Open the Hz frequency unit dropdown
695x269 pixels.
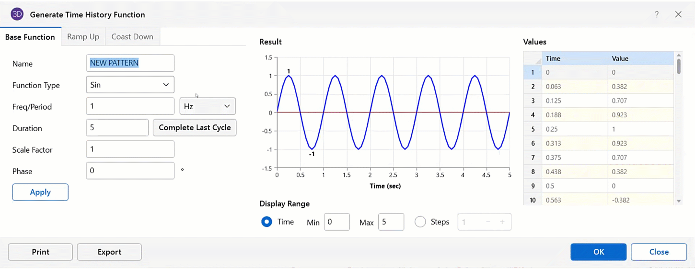208,106
